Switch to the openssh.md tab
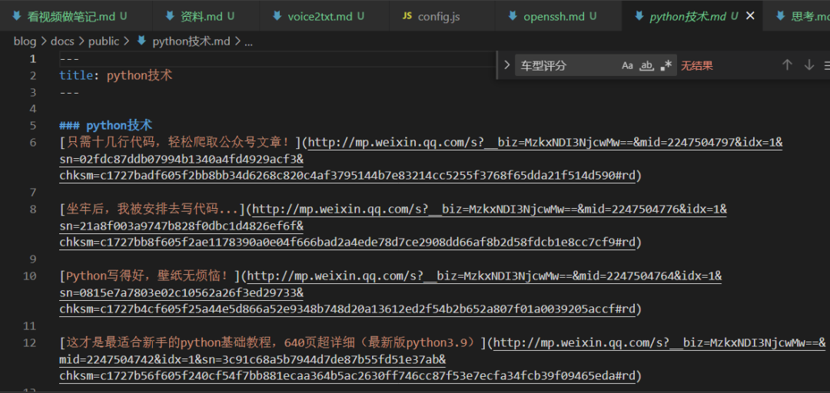This screenshot has width=830, height=393. [559, 16]
